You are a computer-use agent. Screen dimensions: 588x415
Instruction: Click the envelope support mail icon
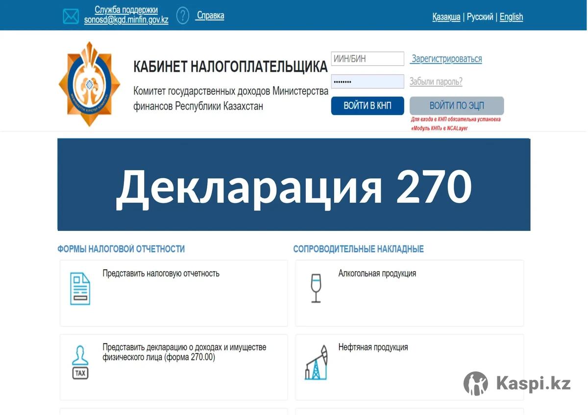(71, 16)
